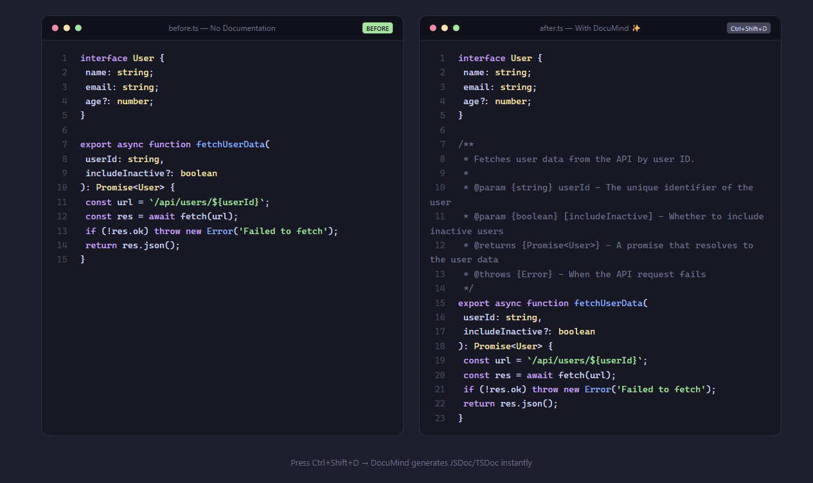Click 'includeInactive?: boolean' on line 9 of before.ts
Image resolution: width=813 pixels, height=483 pixels.
[151, 173]
